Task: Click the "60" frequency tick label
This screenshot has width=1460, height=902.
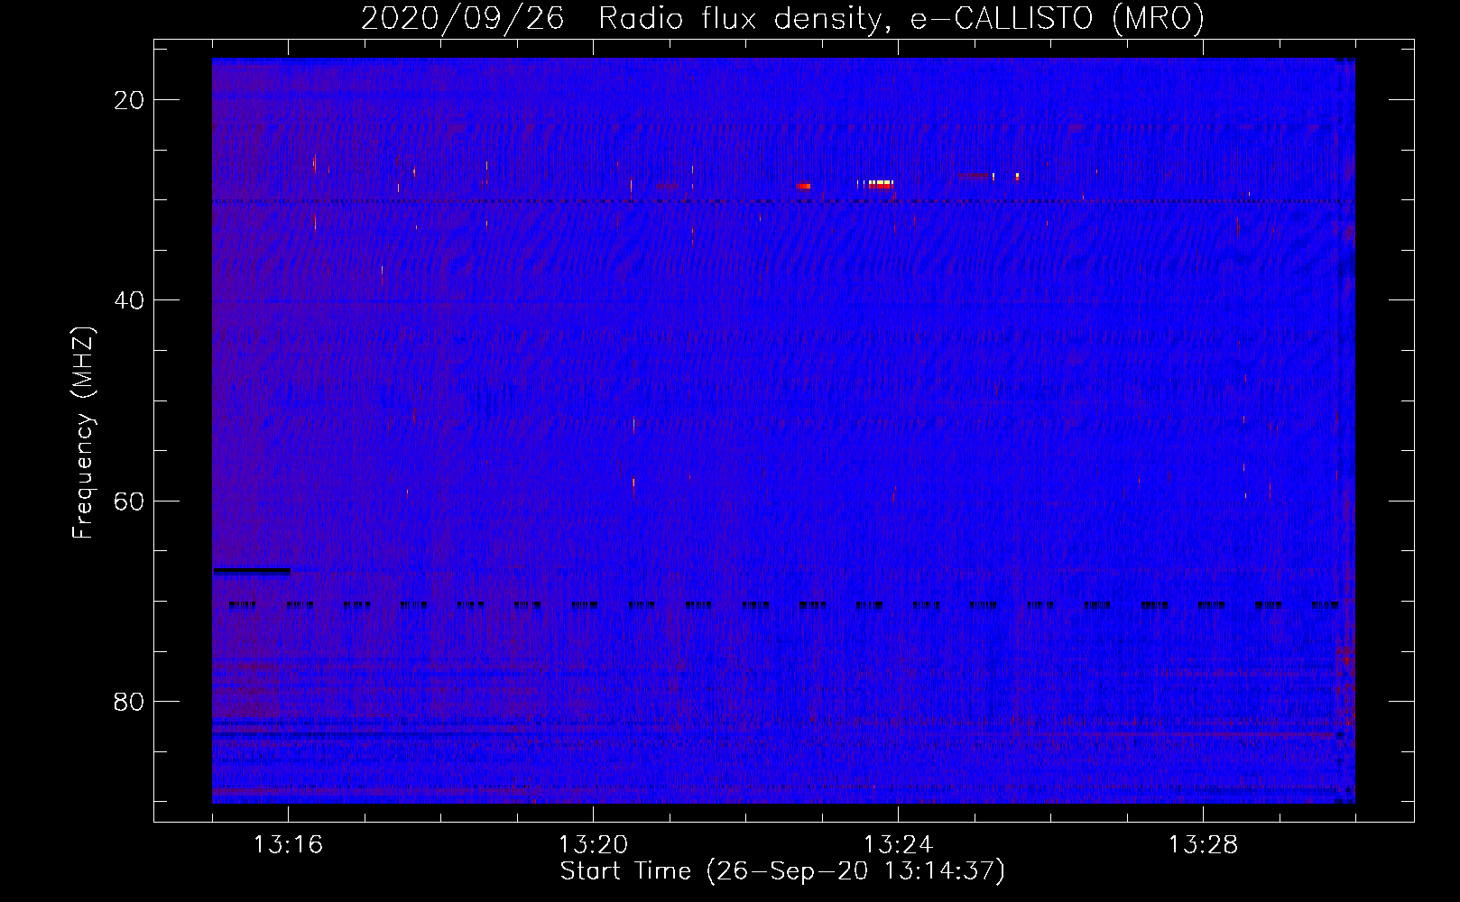Action: tap(130, 501)
